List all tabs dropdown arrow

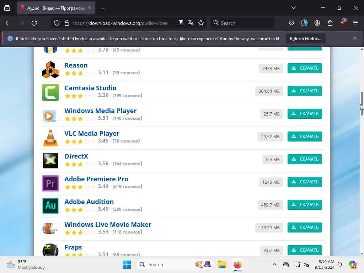(294, 8)
